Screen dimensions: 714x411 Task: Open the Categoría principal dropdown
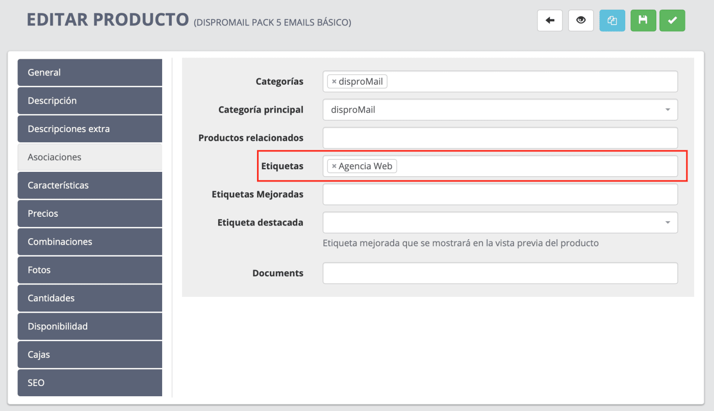click(x=500, y=110)
